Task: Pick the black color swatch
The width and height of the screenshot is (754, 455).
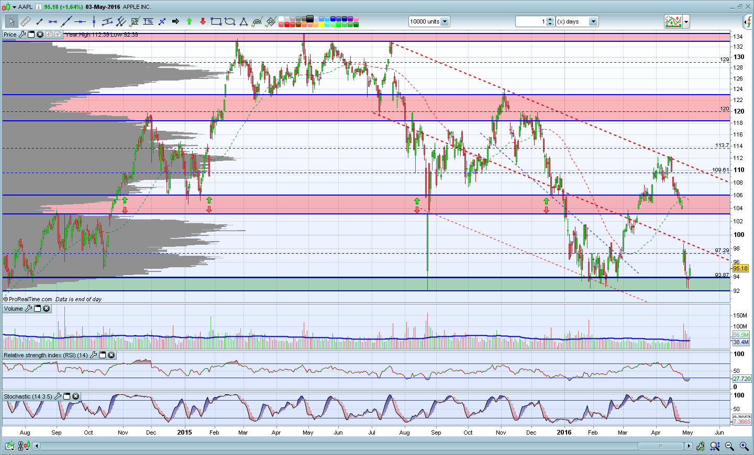Action: tap(310, 19)
